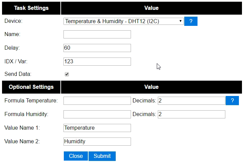Edit Decimals field for Formula Temperature

tap(191, 101)
